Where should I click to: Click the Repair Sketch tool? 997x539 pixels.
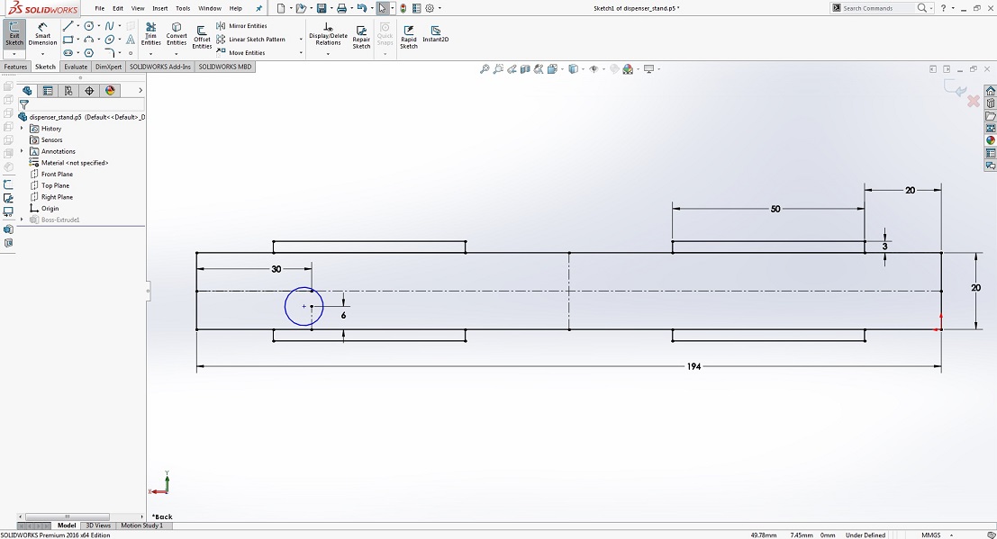point(361,37)
